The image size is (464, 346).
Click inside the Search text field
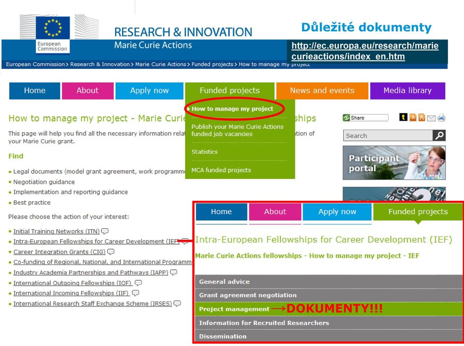click(x=388, y=135)
